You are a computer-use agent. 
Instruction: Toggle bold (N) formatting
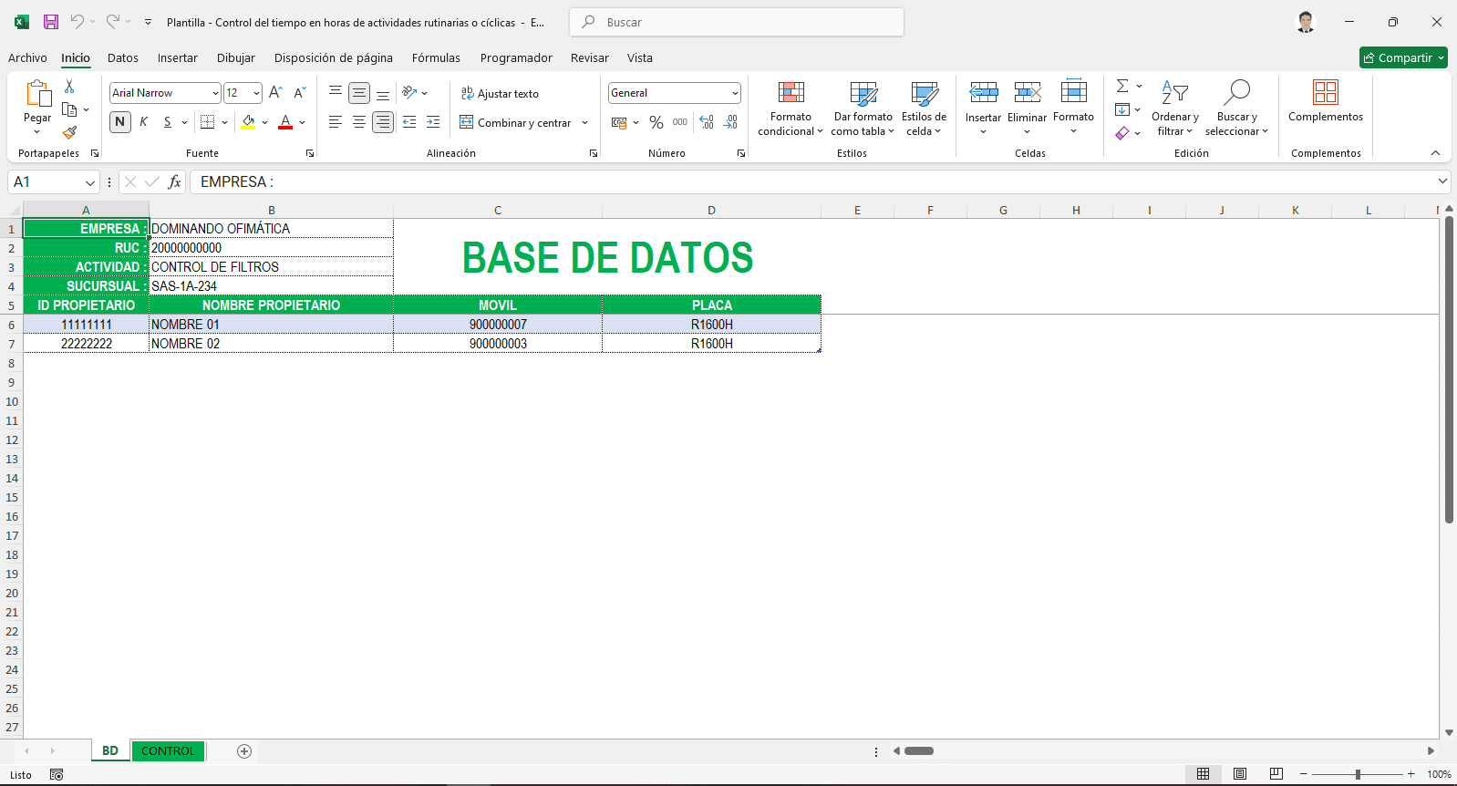click(x=119, y=122)
